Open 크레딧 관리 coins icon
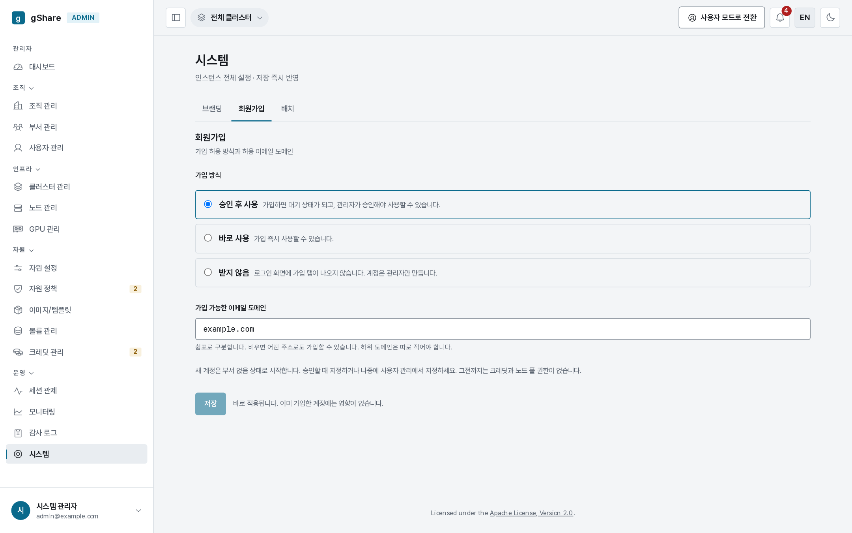 pos(18,352)
